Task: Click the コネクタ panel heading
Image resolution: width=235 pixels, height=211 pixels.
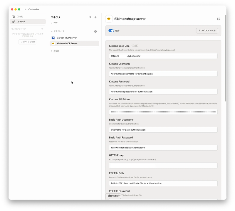Action: tap(56, 17)
